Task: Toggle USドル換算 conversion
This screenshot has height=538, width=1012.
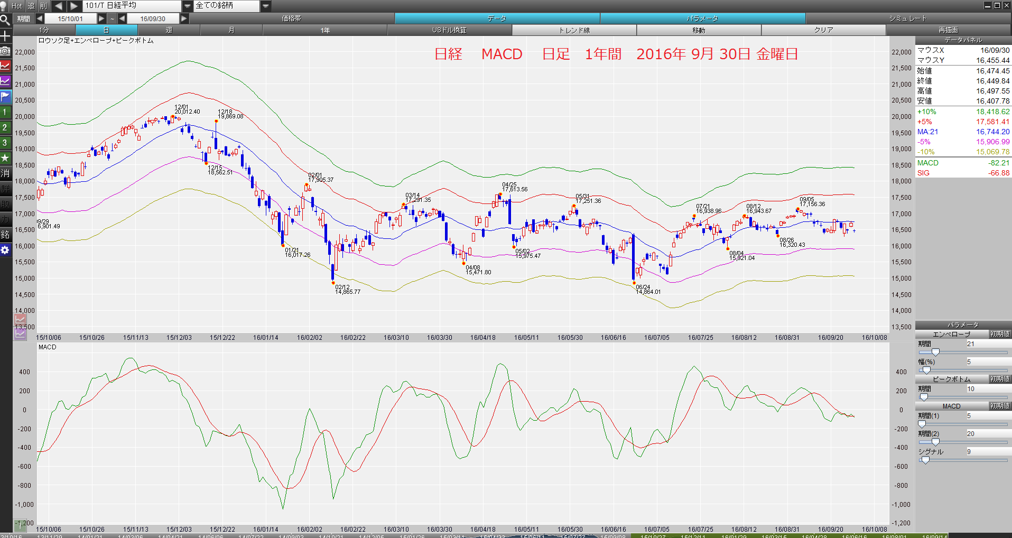Action: [x=449, y=30]
